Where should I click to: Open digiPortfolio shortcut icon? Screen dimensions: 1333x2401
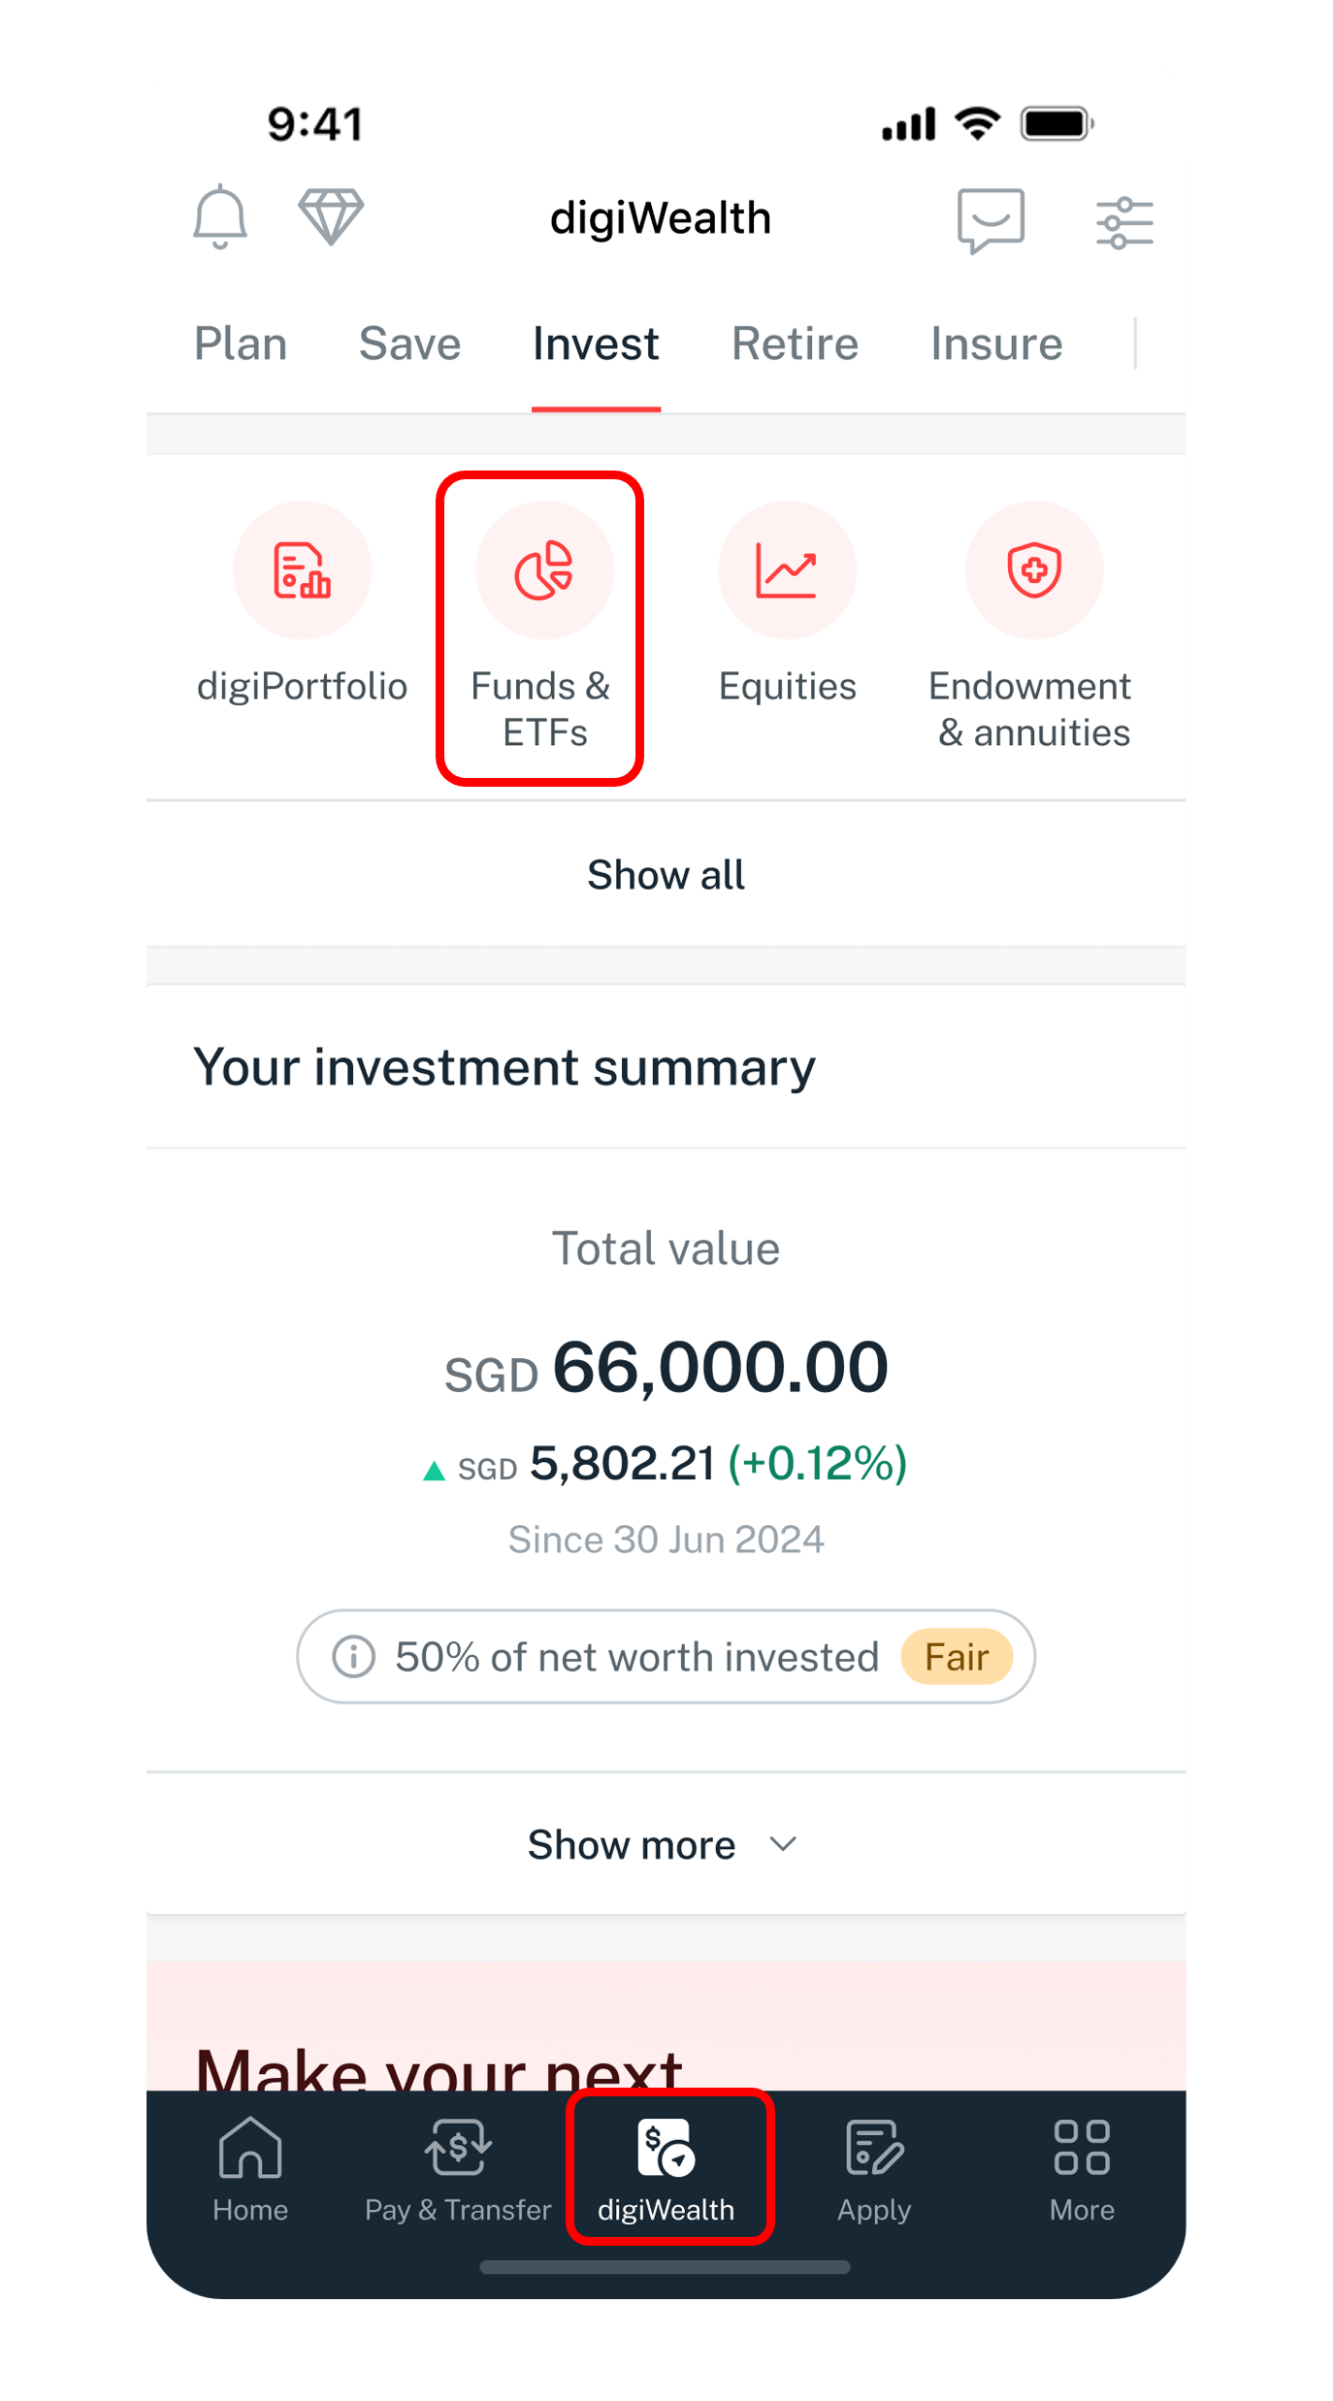tap(302, 570)
